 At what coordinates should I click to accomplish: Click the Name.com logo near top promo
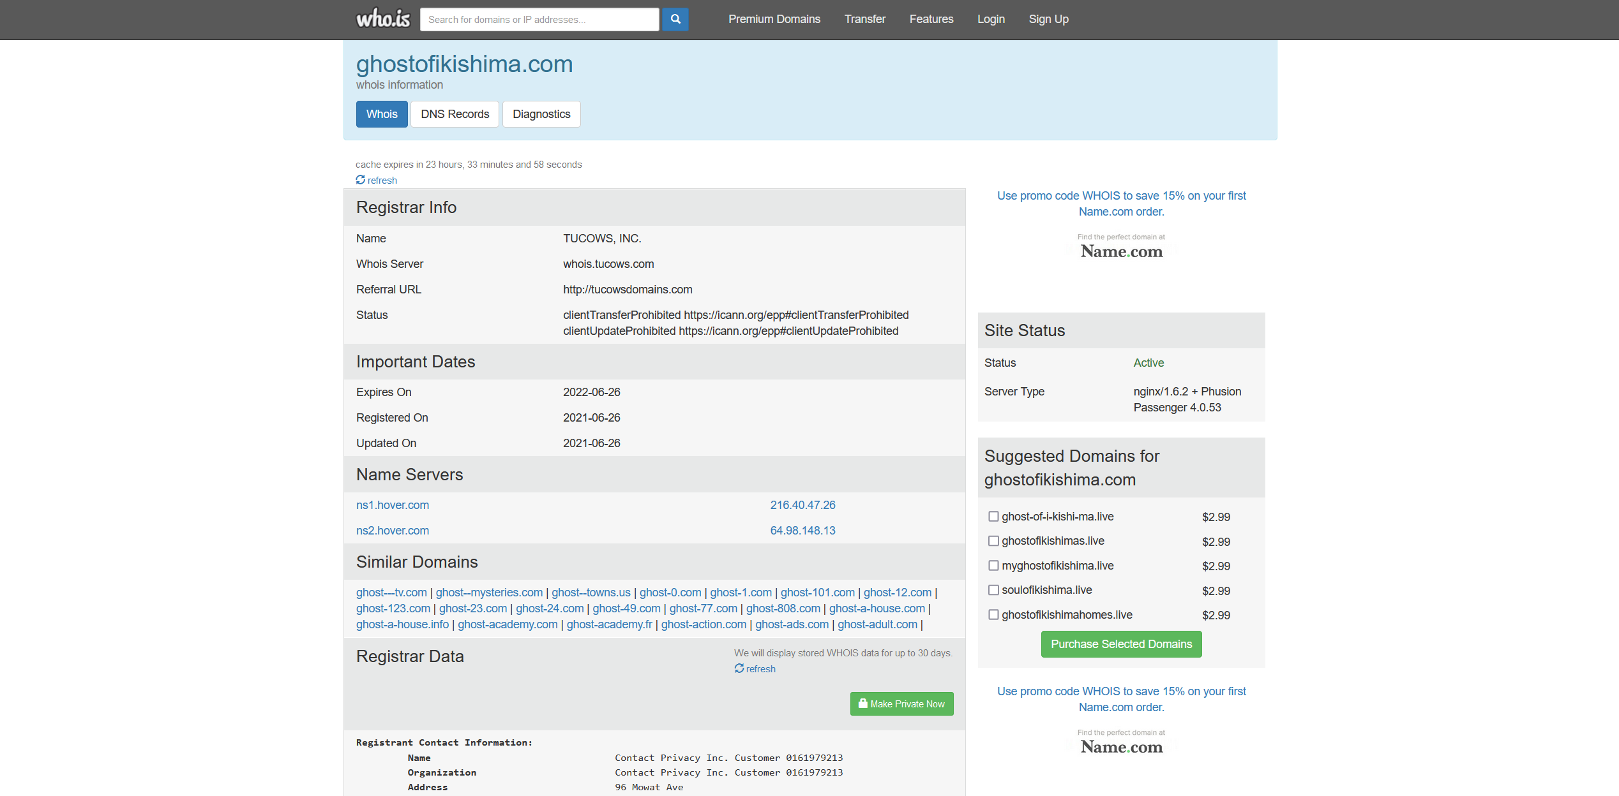tap(1122, 251)
